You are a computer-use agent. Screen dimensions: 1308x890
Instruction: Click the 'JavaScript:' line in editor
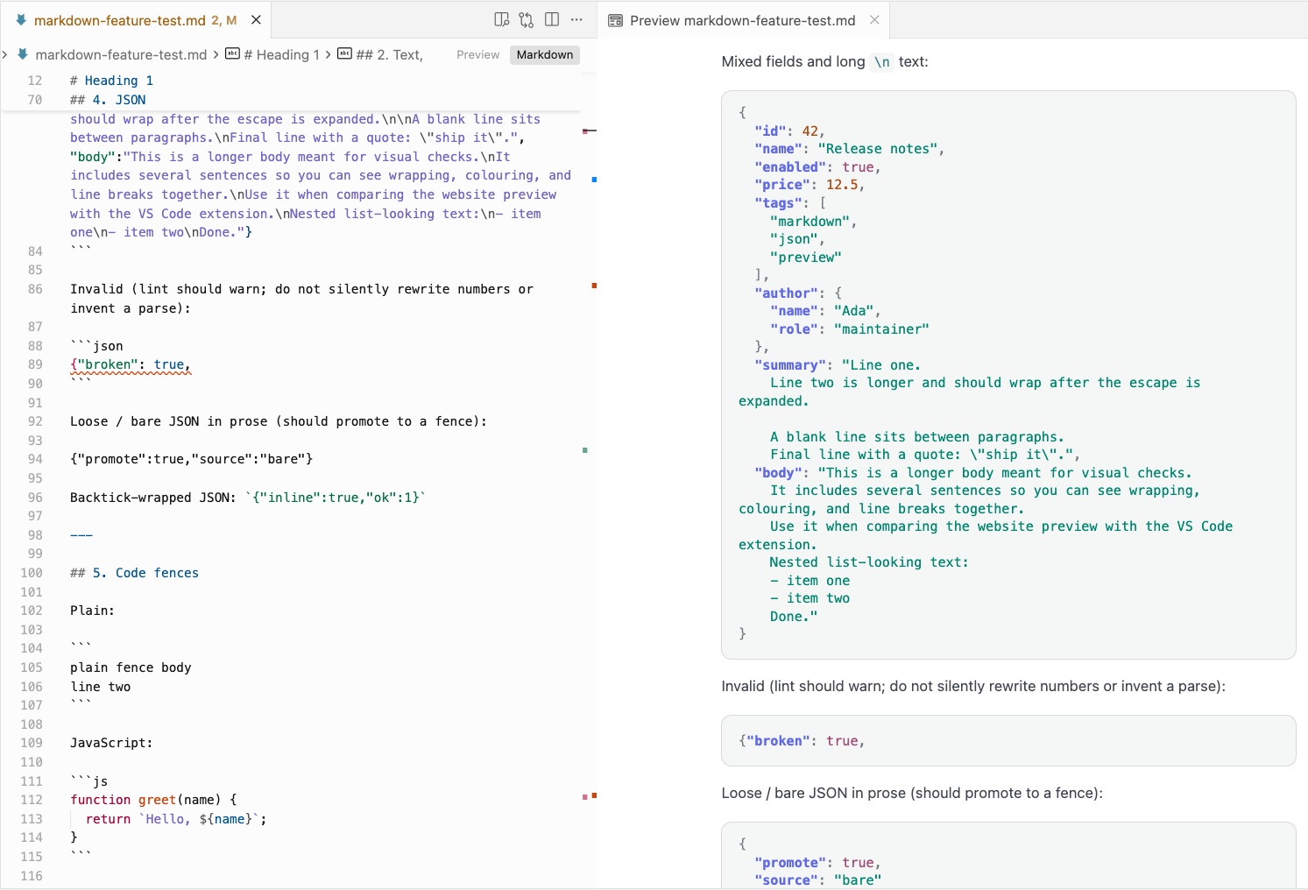click(111, 743)
